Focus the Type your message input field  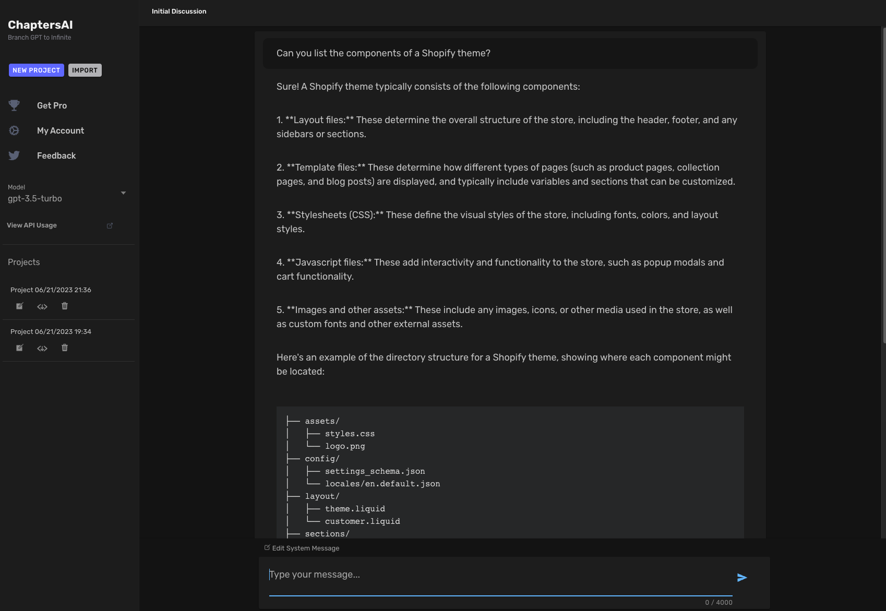pyautogui.click(x=501, y=575)
